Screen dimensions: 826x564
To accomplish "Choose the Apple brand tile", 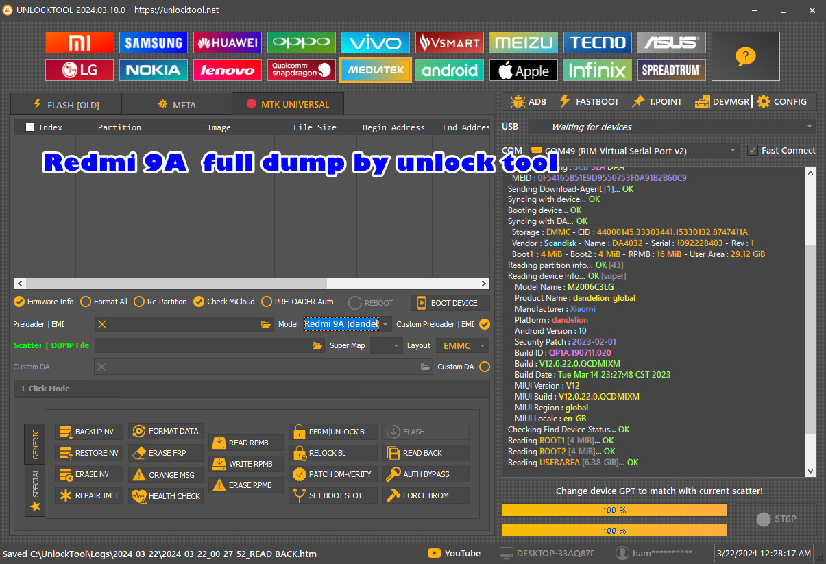I will (x=524, y=70).
